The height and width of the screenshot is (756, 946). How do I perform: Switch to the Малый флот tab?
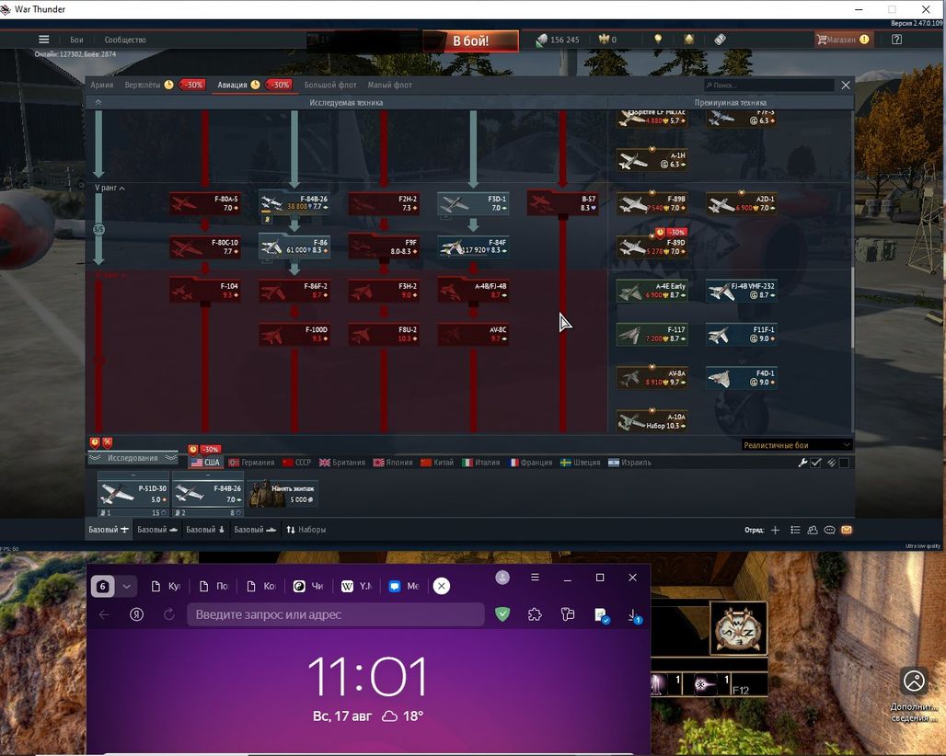click(x=390, y=85)
